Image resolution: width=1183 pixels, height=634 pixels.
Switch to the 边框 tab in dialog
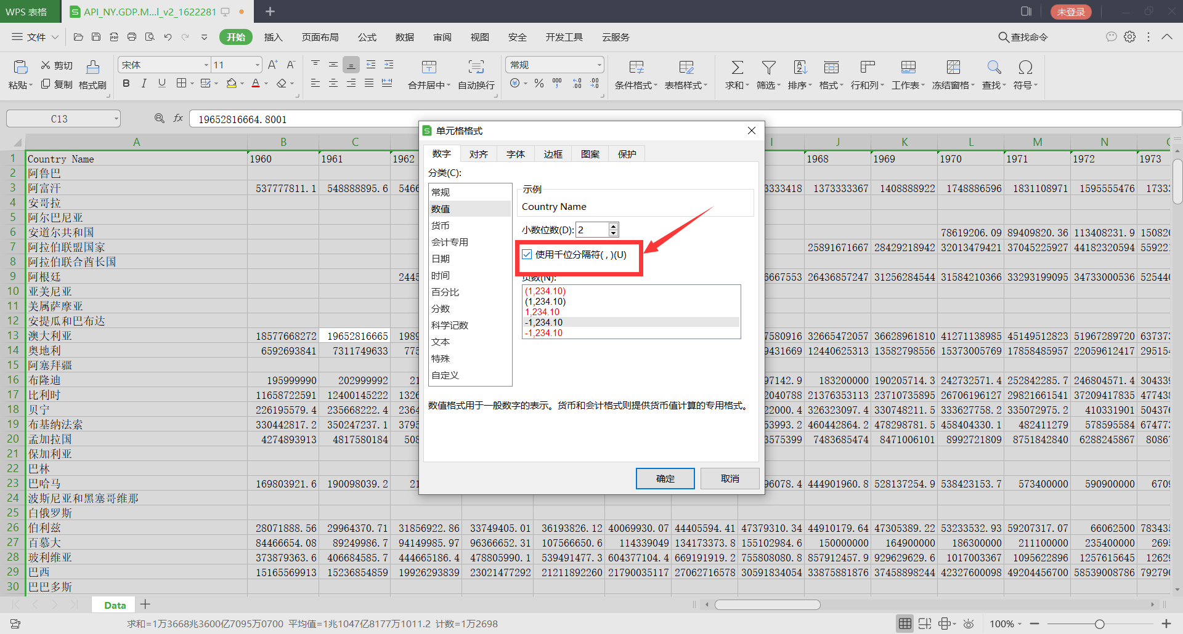tap(553, 154)
